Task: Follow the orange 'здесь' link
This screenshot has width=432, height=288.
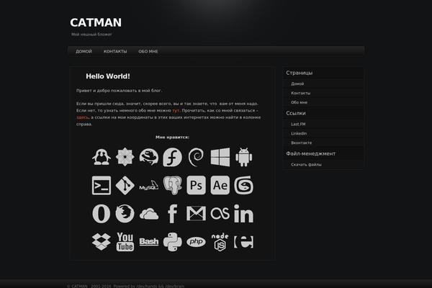Action: 82,117
